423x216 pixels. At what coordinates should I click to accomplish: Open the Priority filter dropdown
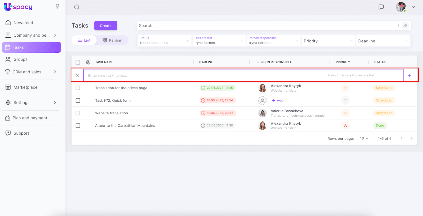[x=328, y=41]
